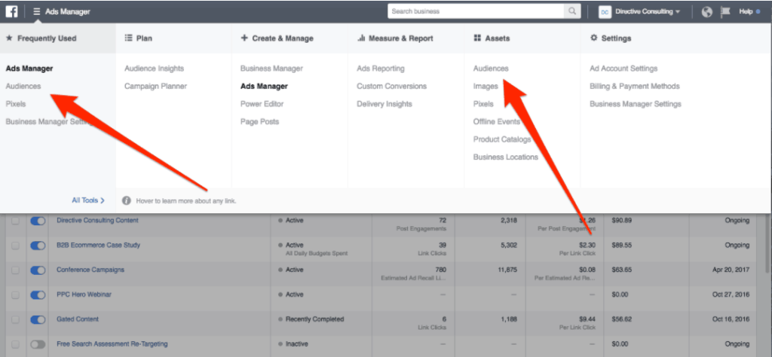Check the Conference Campaigns row checkbox
Viewport: 772px width, 357px height.
(16, 270)
